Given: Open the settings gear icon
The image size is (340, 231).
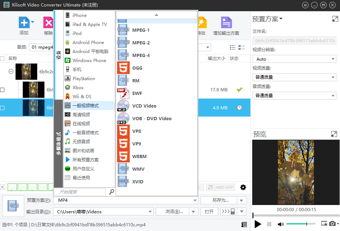Looking at the screenshot, I should point(243,187).
